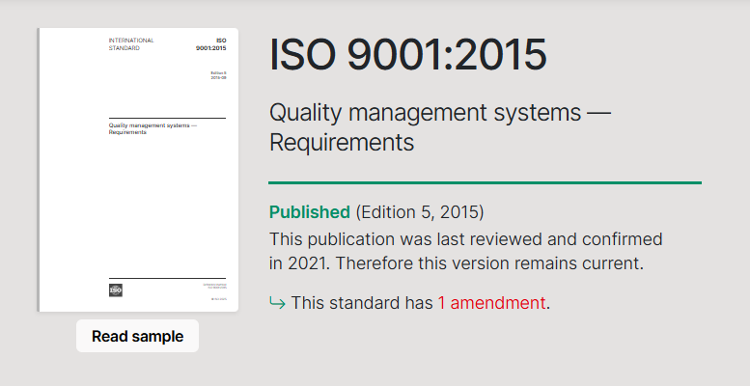Viewport: 750px width, 386px height.
Task: Click the green arrow before amendment notice
Action: pos(277,303)
